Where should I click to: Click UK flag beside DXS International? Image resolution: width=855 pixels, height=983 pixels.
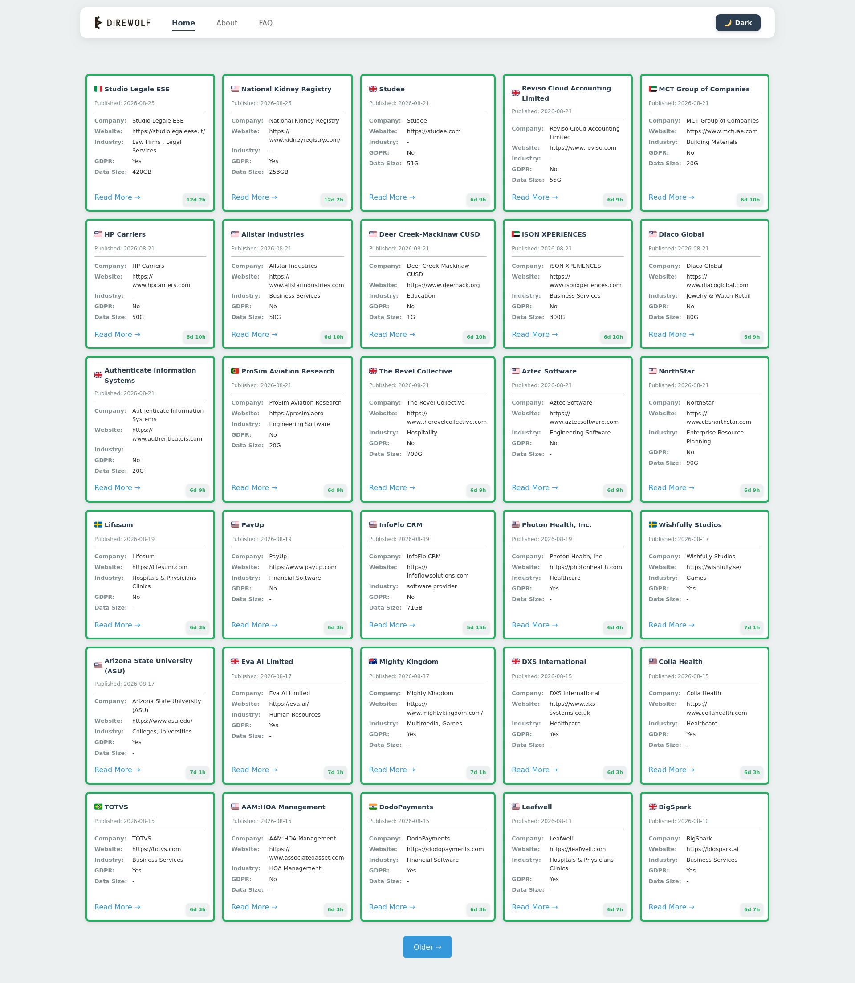coord(516,662)
